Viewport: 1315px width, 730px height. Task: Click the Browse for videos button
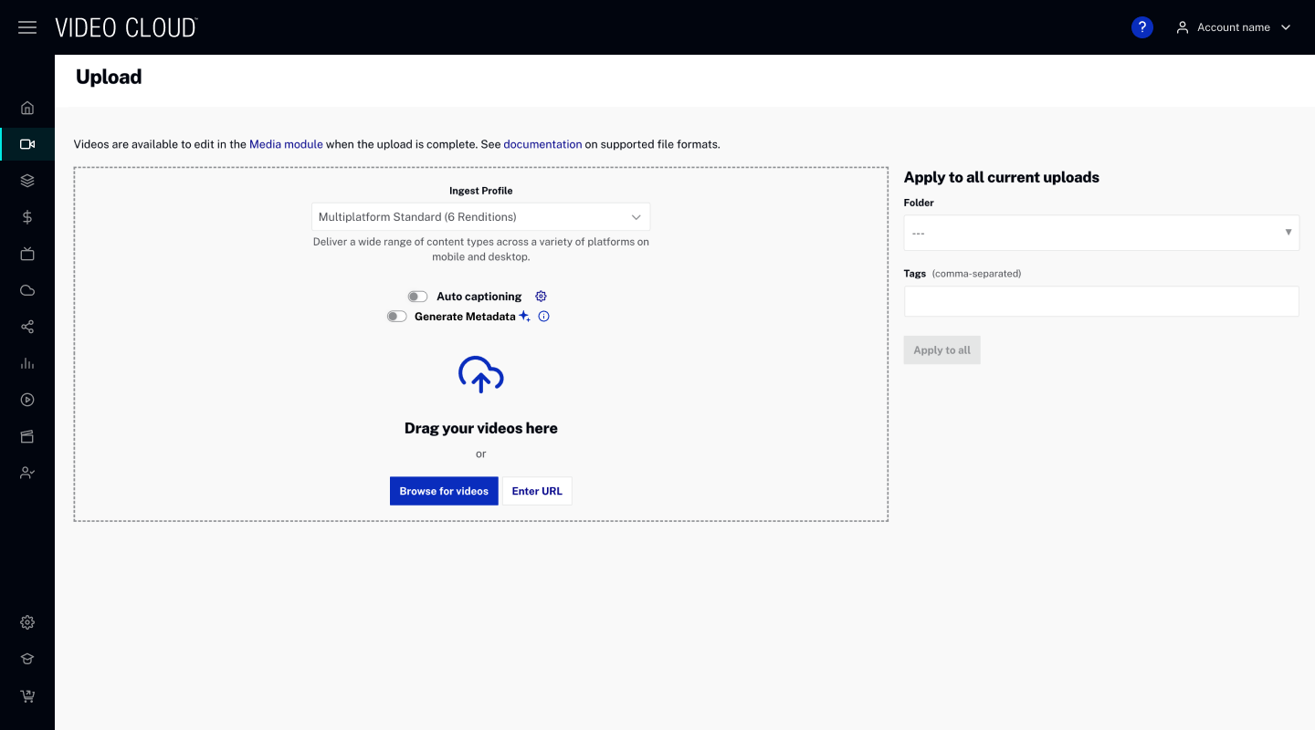click(x=444, y=491)
